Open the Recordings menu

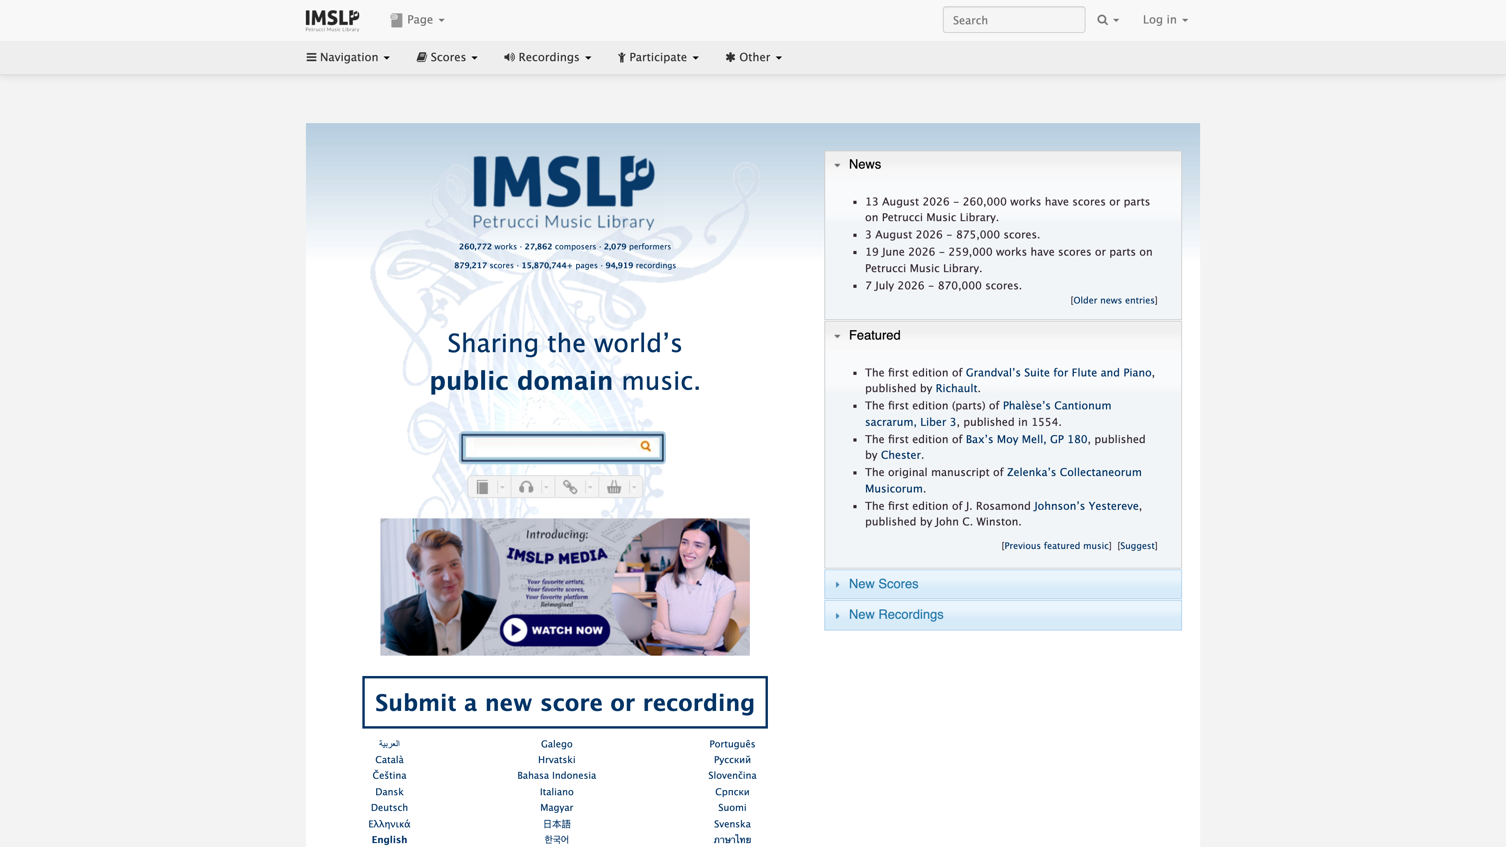pyautogui.click(x=548, y=57)
